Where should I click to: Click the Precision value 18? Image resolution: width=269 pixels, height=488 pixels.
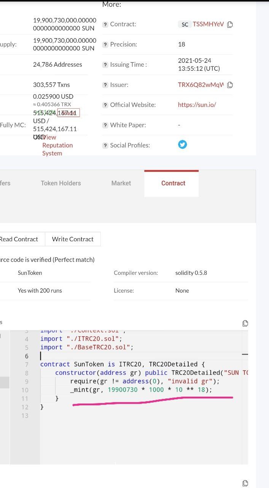181,44
